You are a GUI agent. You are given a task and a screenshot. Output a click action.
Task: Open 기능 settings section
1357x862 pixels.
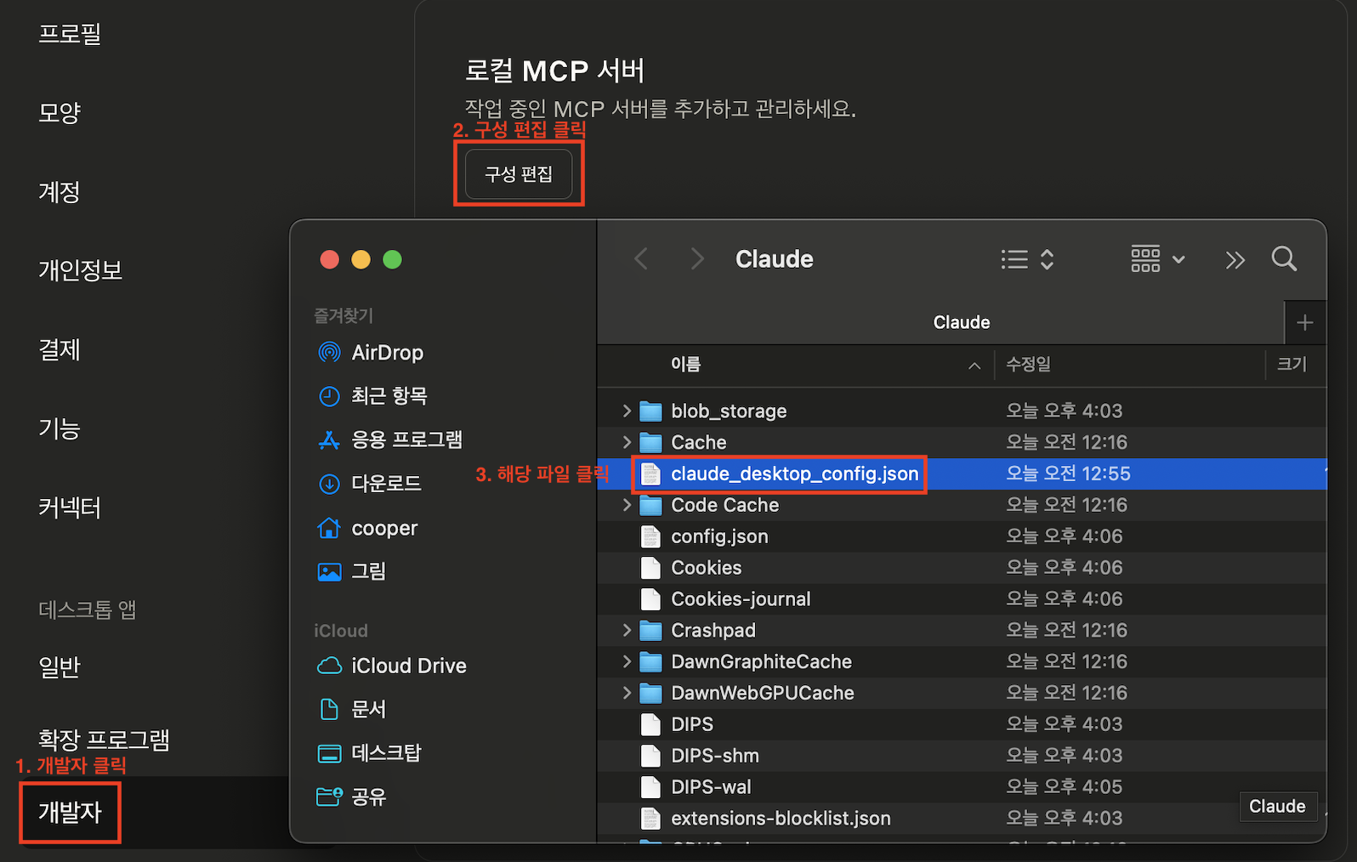click(60, 428)
